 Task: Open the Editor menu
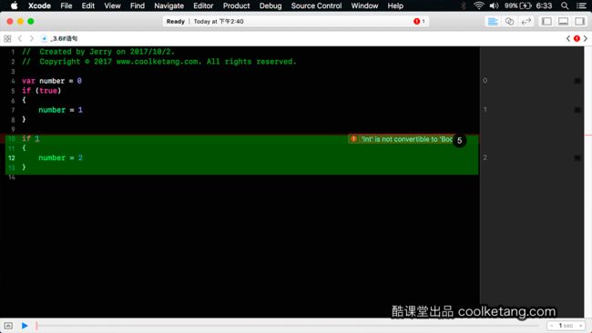pos(203,5)
